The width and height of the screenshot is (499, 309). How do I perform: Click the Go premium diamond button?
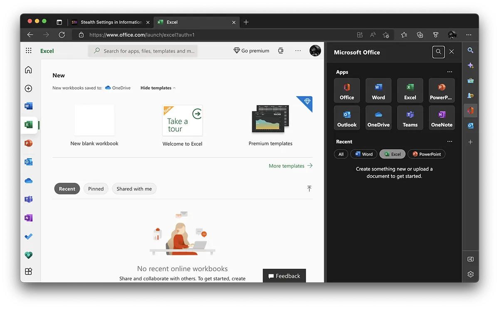(251, 51)
